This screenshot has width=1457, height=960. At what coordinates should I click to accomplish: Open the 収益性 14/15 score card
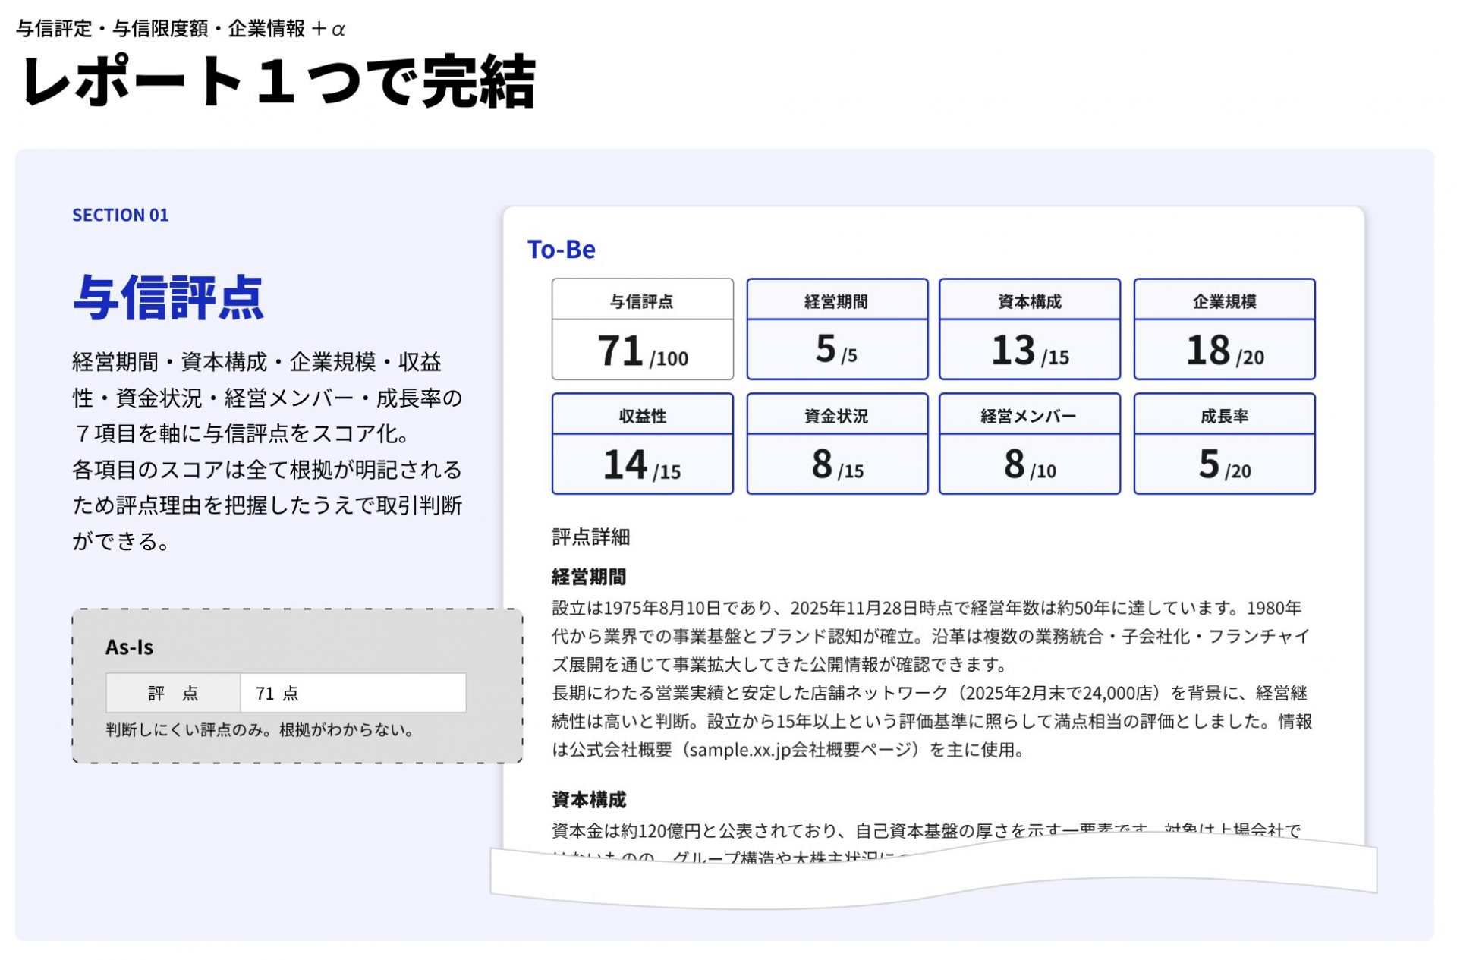(x=642, y=443)
